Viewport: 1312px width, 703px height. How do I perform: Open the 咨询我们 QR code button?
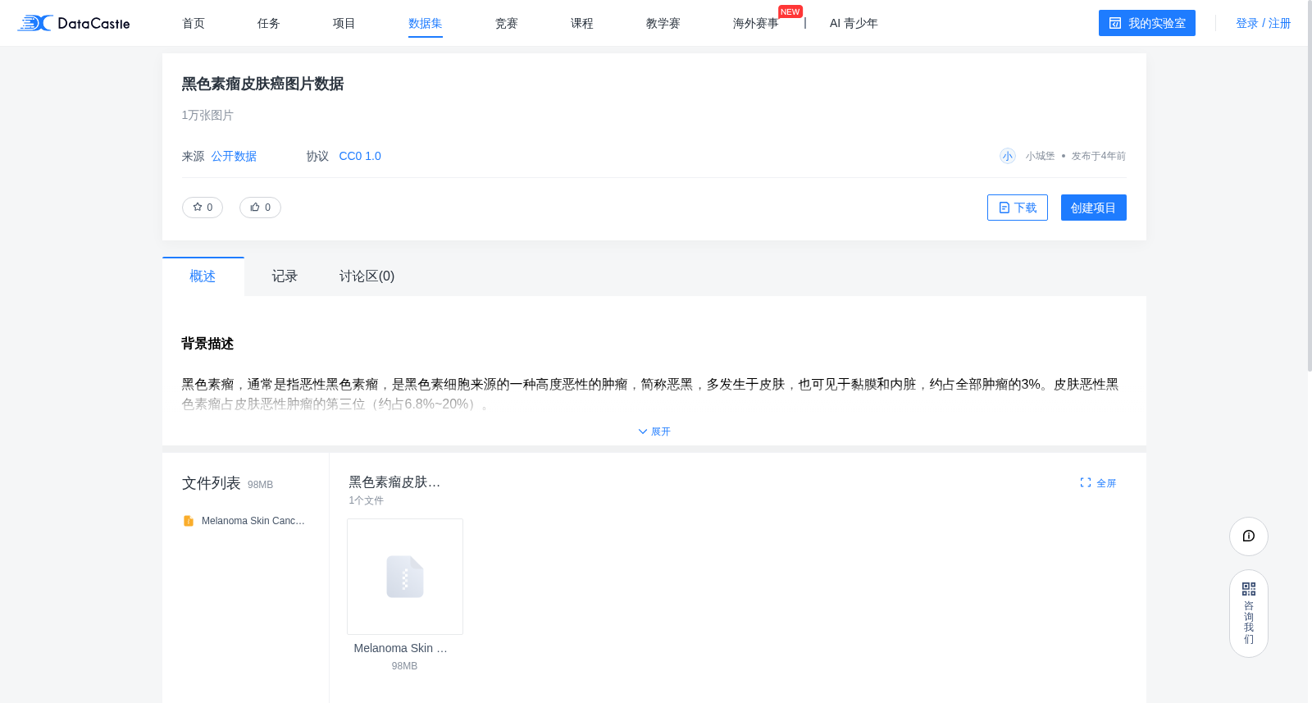point(1249,614)
